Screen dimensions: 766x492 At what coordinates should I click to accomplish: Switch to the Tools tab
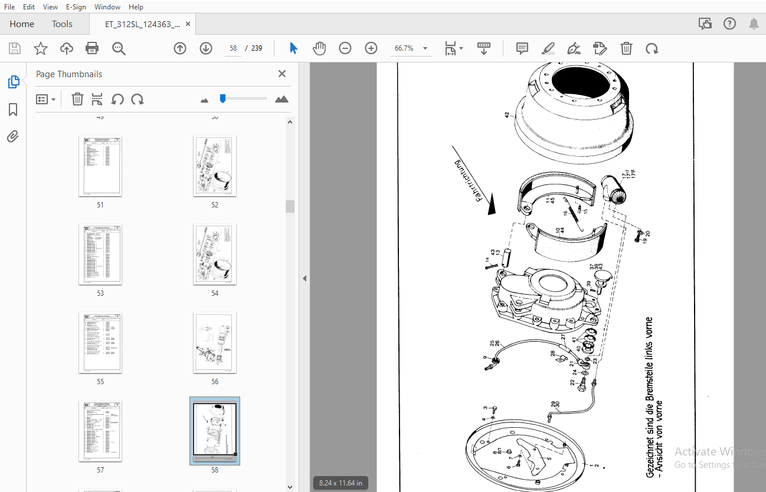coord(62,24)
